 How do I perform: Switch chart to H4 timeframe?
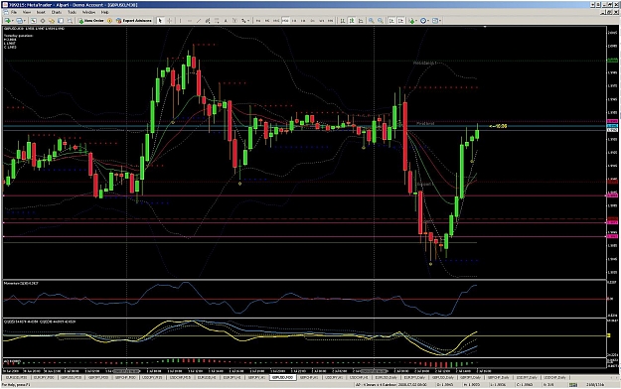click(x=303, y=21)
